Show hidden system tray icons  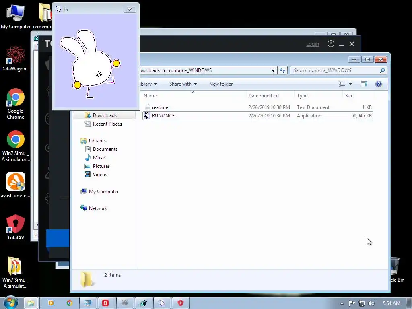pyautogui.click(x=342, y=303)
